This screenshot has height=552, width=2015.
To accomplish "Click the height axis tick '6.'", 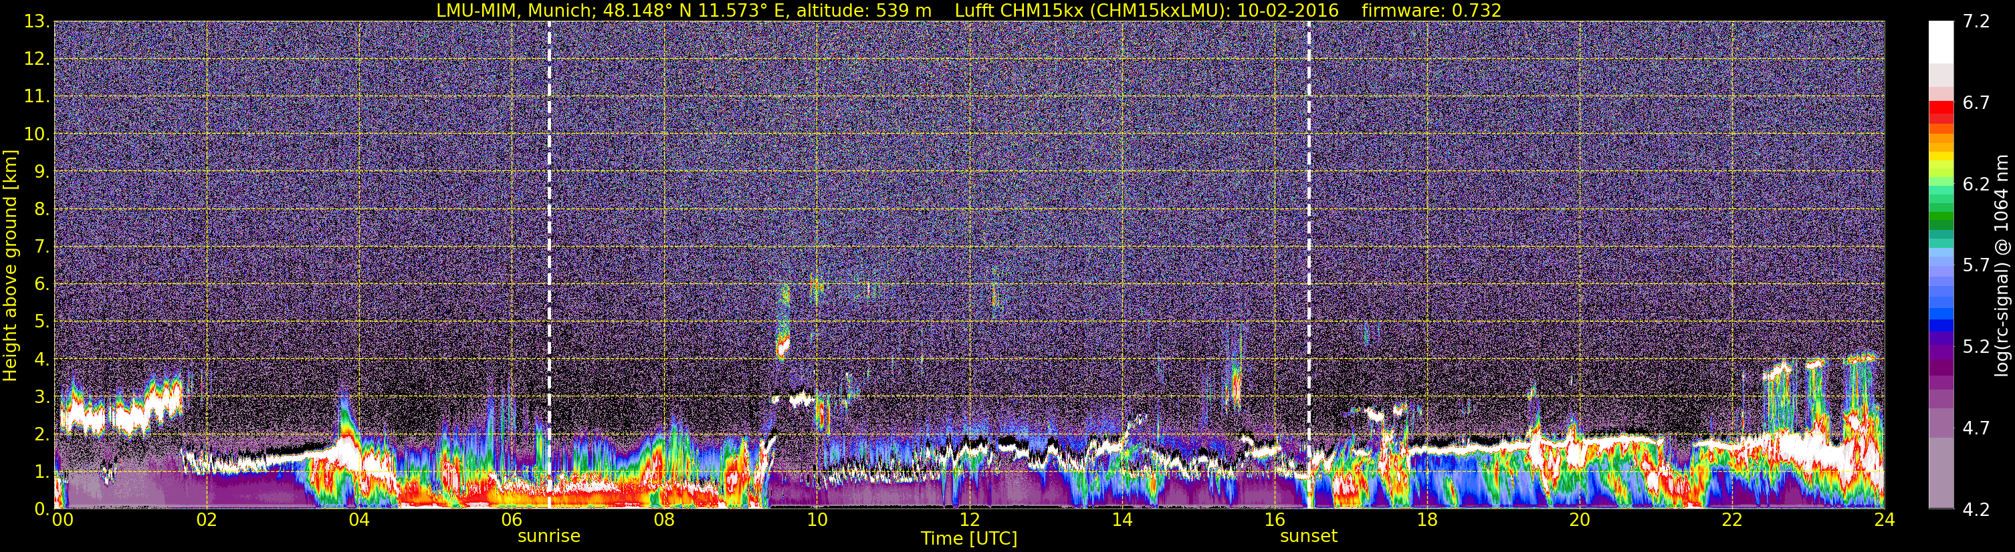I will [42, 284].
